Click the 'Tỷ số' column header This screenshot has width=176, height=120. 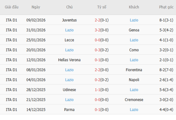click(x=102, y=7)
